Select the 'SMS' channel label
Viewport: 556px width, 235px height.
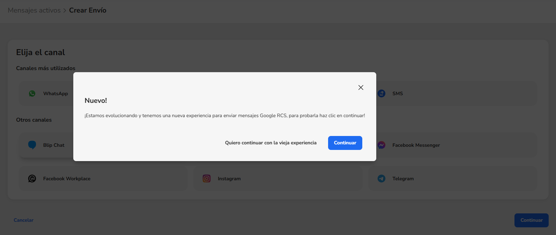(397, 93)
